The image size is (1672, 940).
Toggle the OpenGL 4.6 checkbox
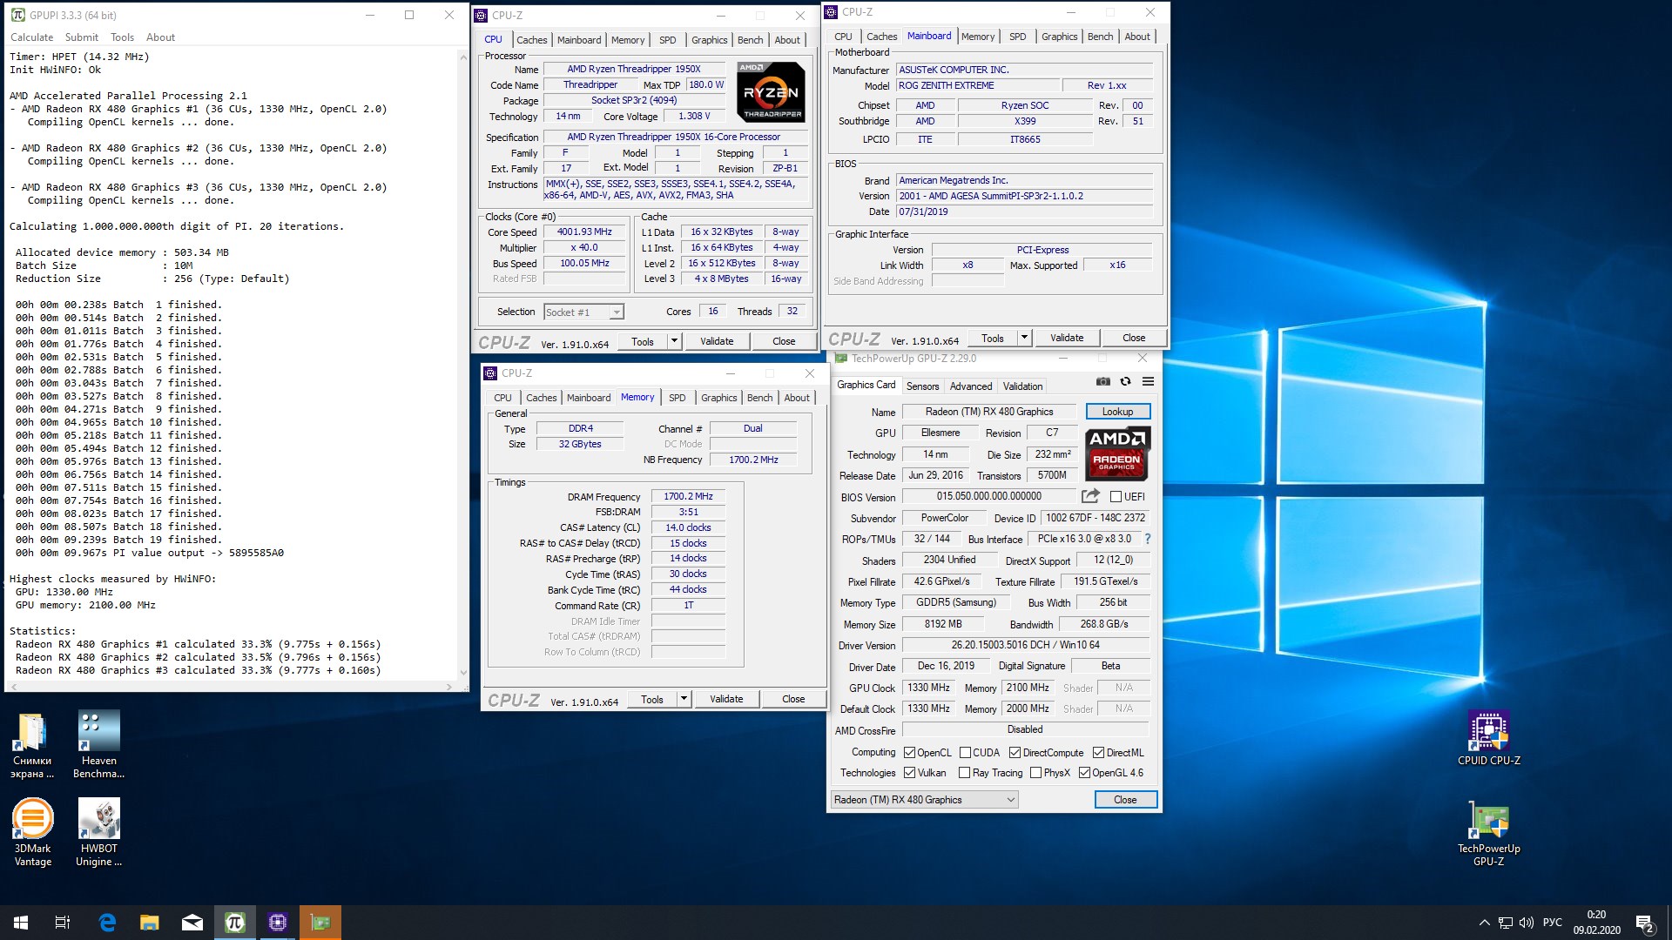[x=1084, y=773]
